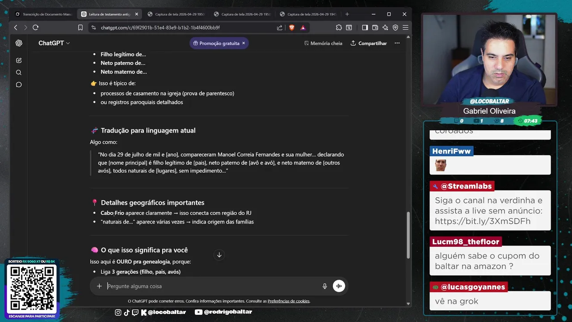Image resolution: width=572 pixels, height=322 pixels.
Task: Open a new browser tab
Action: [347, 14]
